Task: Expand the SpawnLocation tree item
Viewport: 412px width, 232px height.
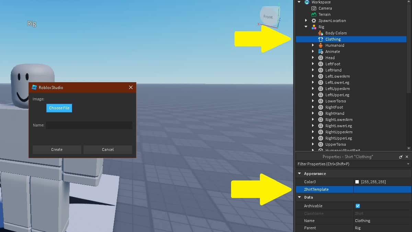Action: tap(306, 20)
